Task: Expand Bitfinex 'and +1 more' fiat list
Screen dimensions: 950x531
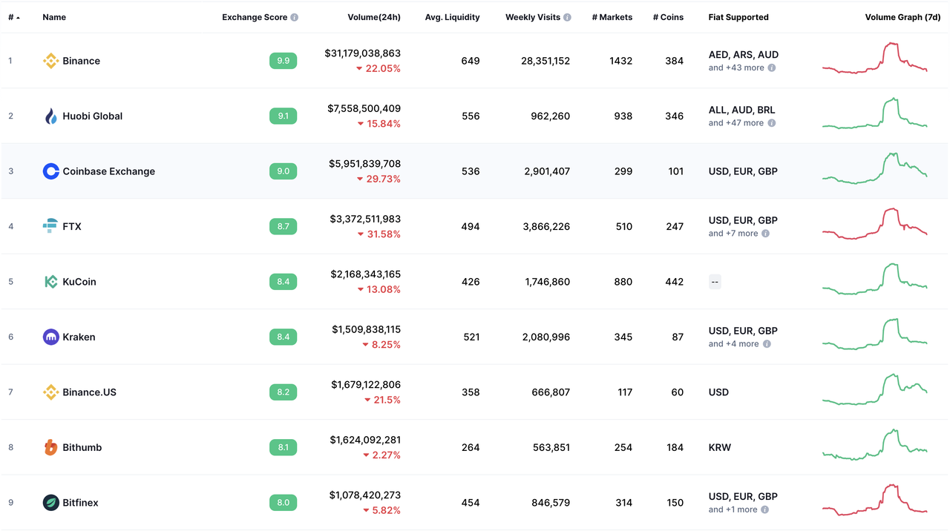Action: coord(733,509)
